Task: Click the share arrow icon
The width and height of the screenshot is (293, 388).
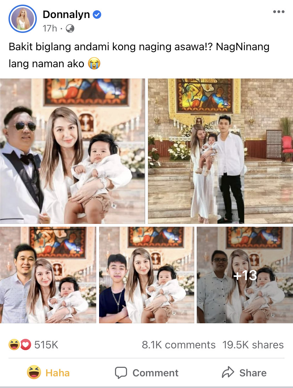Action: (x=228, y=372)
